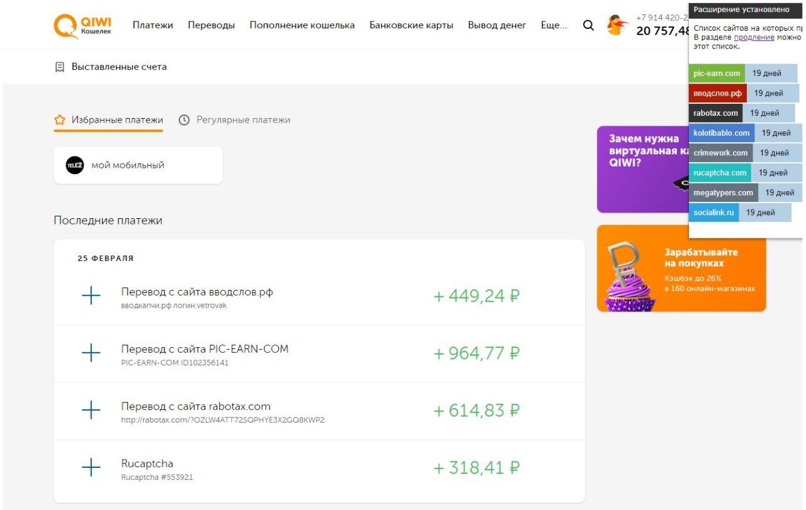Screen dimensions: 806x510
Task: Open the Еще... navigation dropdown
Action: point(553,26)
